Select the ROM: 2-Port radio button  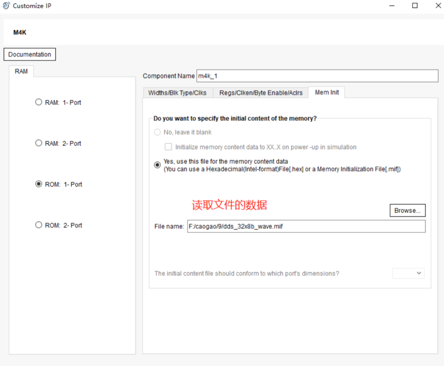point(38,225)
